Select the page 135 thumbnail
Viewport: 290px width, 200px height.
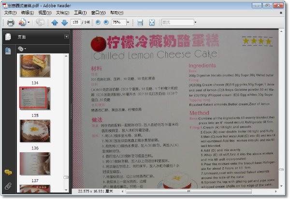coord(35,98)
